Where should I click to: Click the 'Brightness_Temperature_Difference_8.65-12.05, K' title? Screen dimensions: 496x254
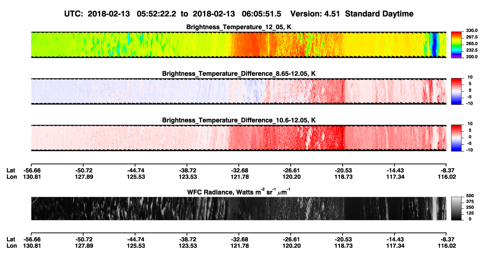click(239, 73)
